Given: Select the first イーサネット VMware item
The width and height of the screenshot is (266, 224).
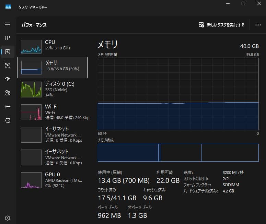Looking at the screenshot, I should coord(53,134).
